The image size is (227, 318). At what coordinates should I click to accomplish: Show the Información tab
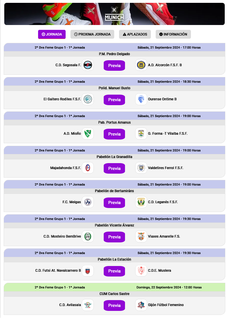point(173,34)
